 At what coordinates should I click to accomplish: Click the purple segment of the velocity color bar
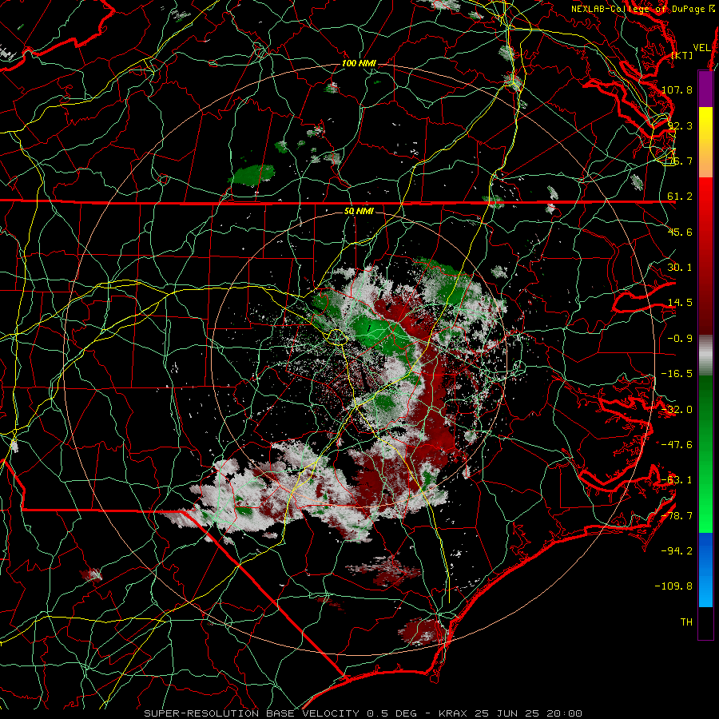pos(705,89)
